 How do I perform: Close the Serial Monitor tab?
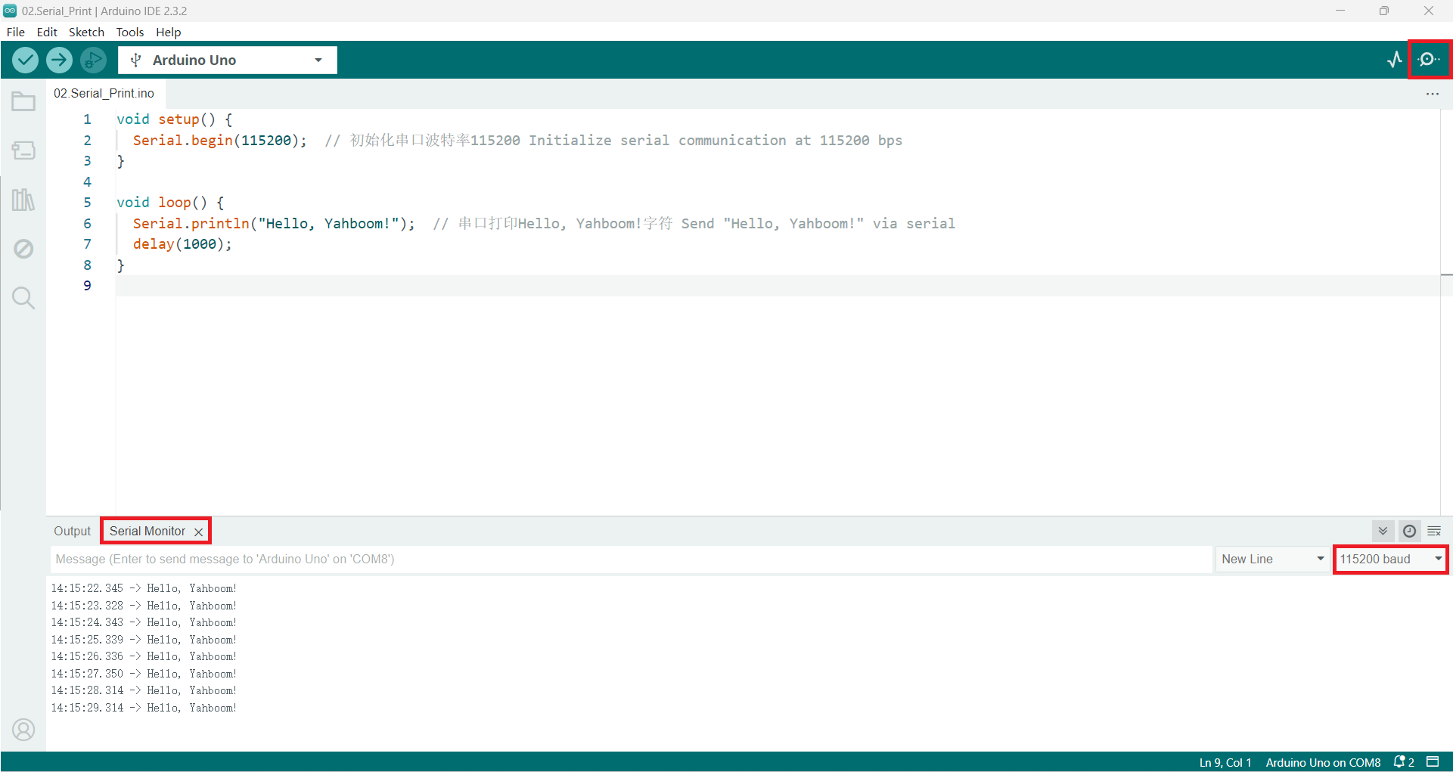[x=198, y=532]
